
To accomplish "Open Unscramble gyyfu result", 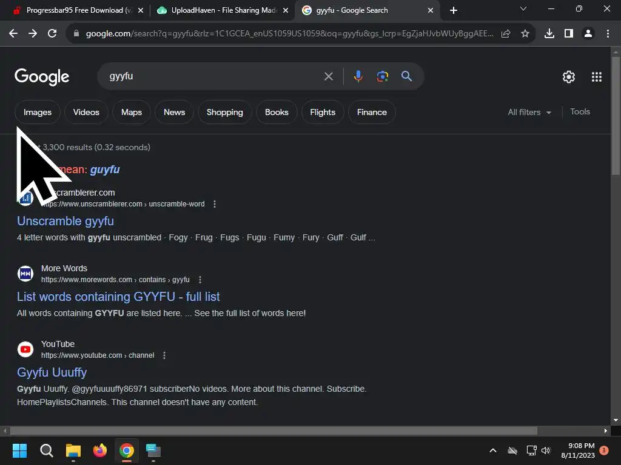I will click(65, 221).
